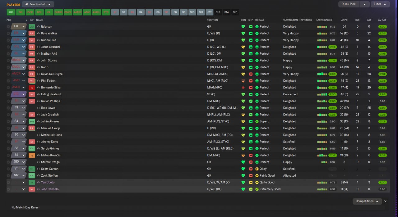Click Kevin De Bruyne's red match sharpness icon
Screen dimensions: 398x217
tap(251, 74)
